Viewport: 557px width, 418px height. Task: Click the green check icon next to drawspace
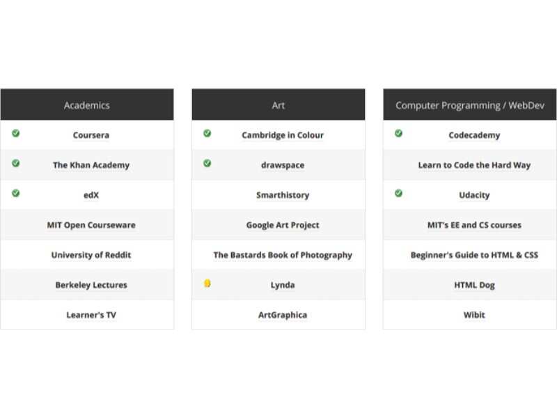(x=207, y=163)
